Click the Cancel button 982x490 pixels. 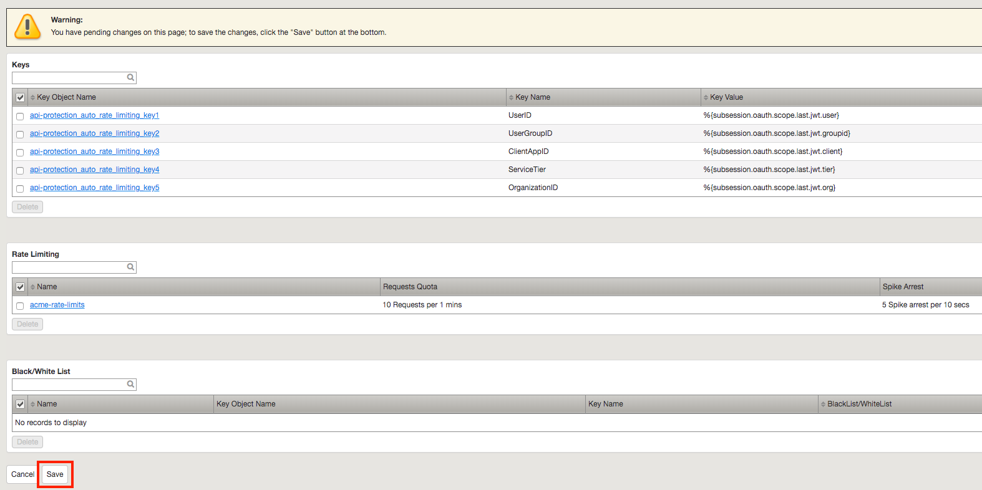(23, 474)
